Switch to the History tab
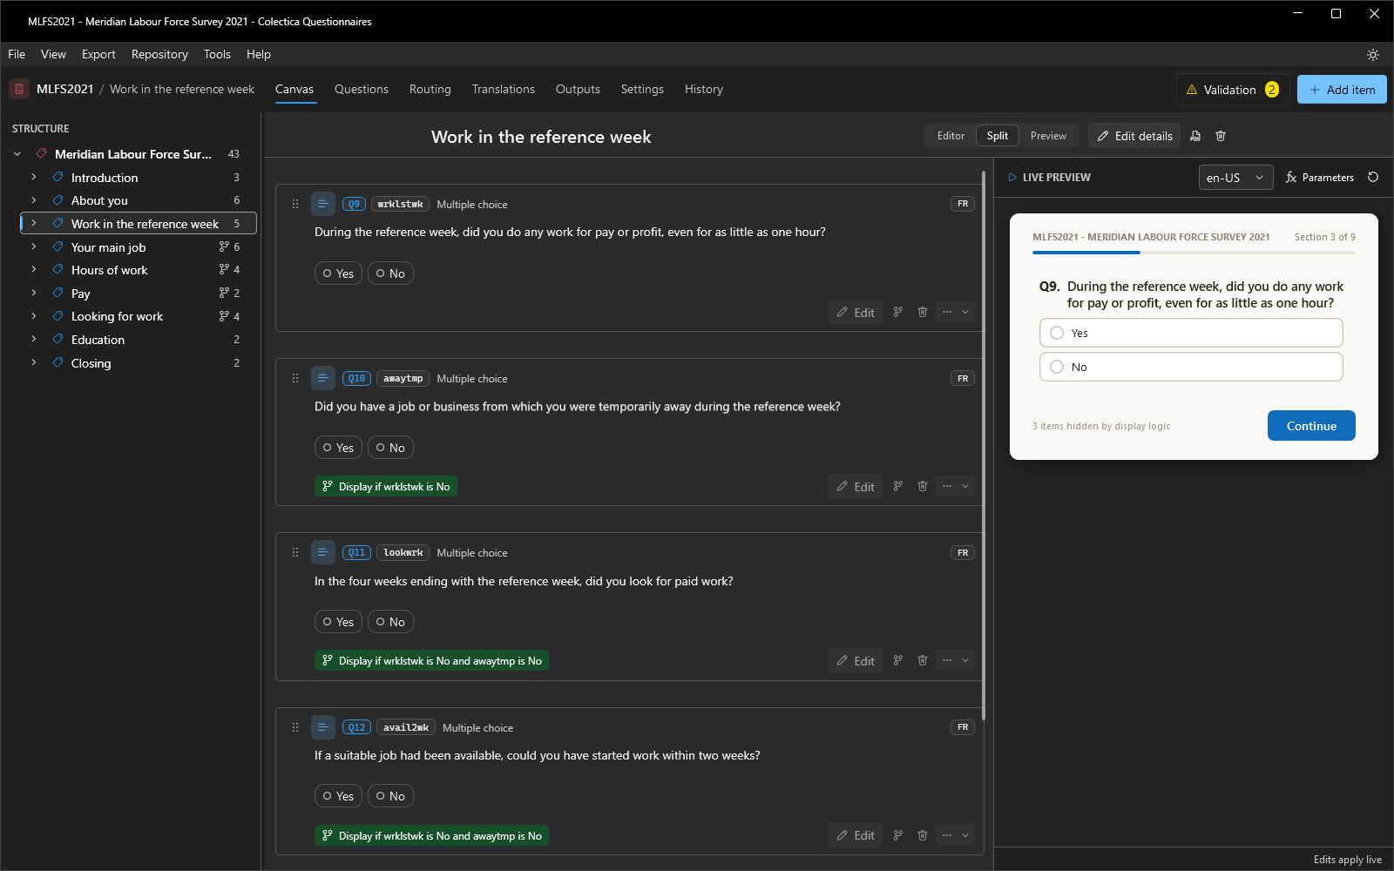The image size is (1394, 871). point(704,89)
